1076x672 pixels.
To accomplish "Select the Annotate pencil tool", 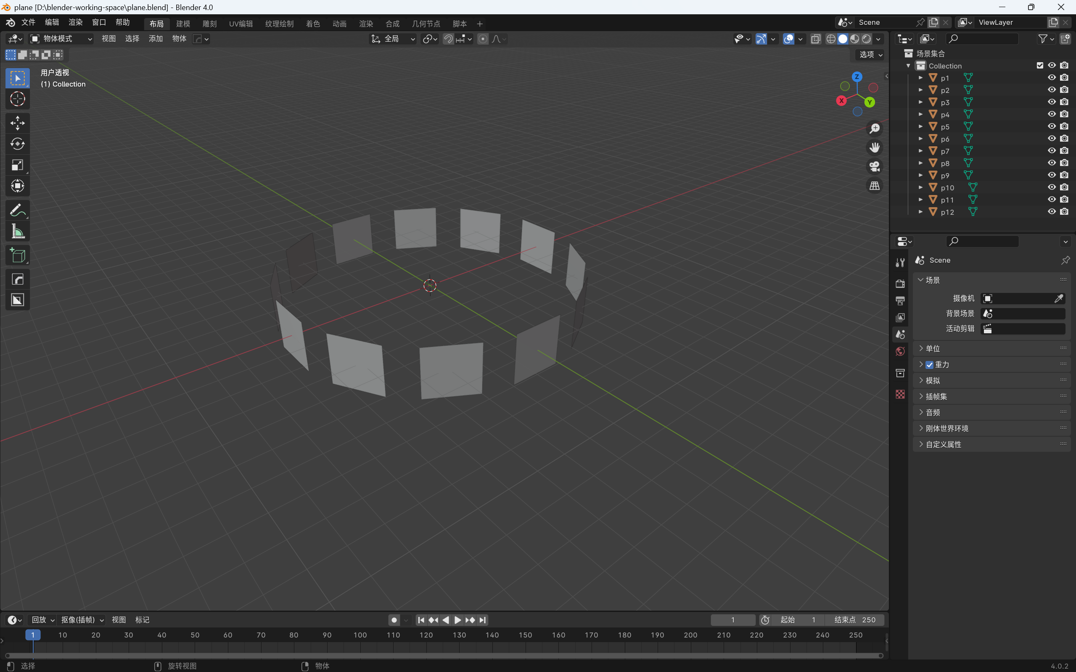I will tap(17, 210).
